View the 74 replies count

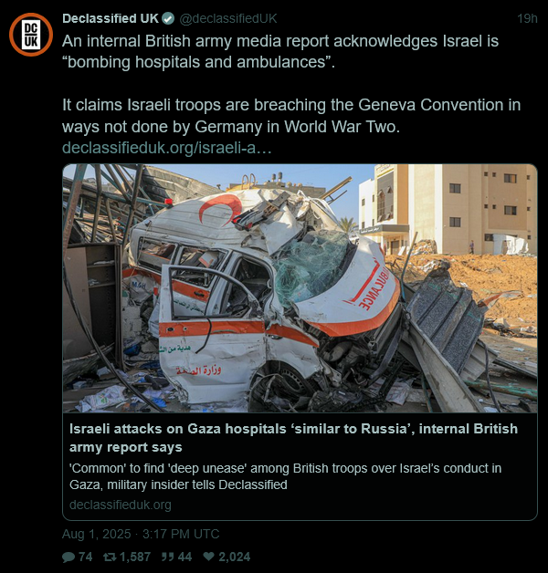(85, 557)
